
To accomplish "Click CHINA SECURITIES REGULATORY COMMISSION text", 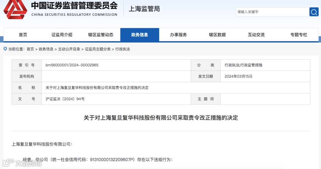I will (74, 15).
